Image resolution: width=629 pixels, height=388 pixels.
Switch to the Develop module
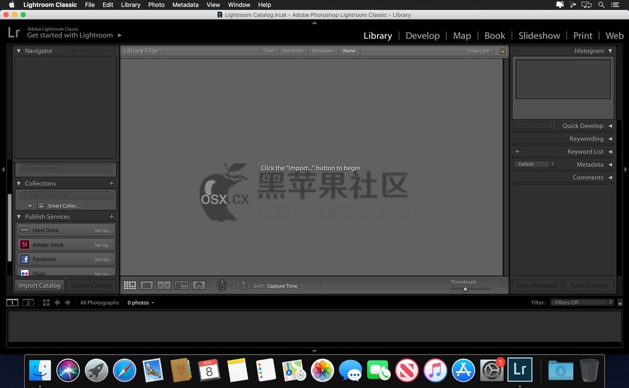tap(423, 36)
